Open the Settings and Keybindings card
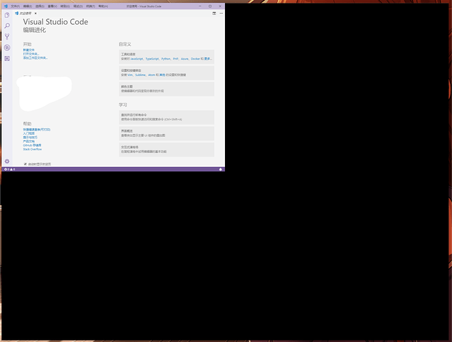452x342 pixels. click(167, 73)
